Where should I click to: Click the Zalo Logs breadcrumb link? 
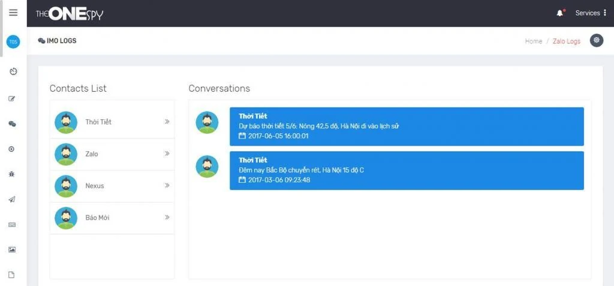click(566, 41)
